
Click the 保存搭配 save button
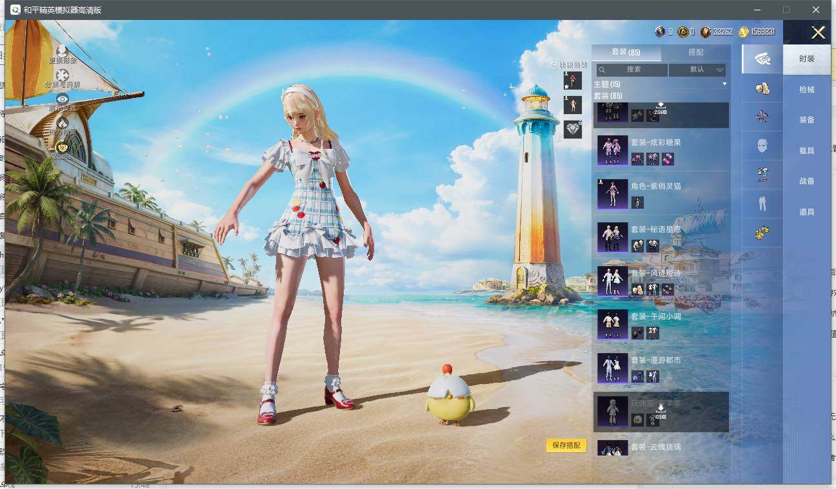pos(566,445)
